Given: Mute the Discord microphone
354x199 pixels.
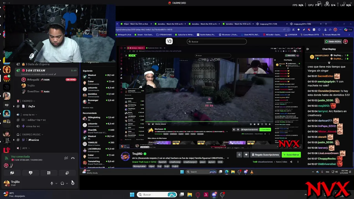Looking at the screenshot, I should pyautogui.click(x=52, y=183).
